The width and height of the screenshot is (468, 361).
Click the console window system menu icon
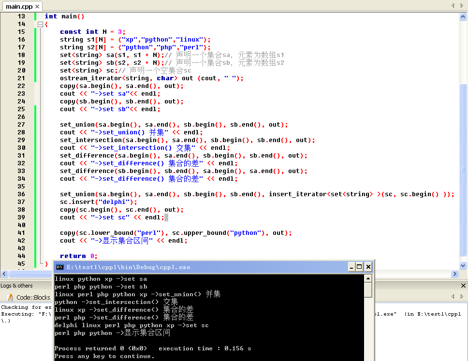[x=59, y=267]
